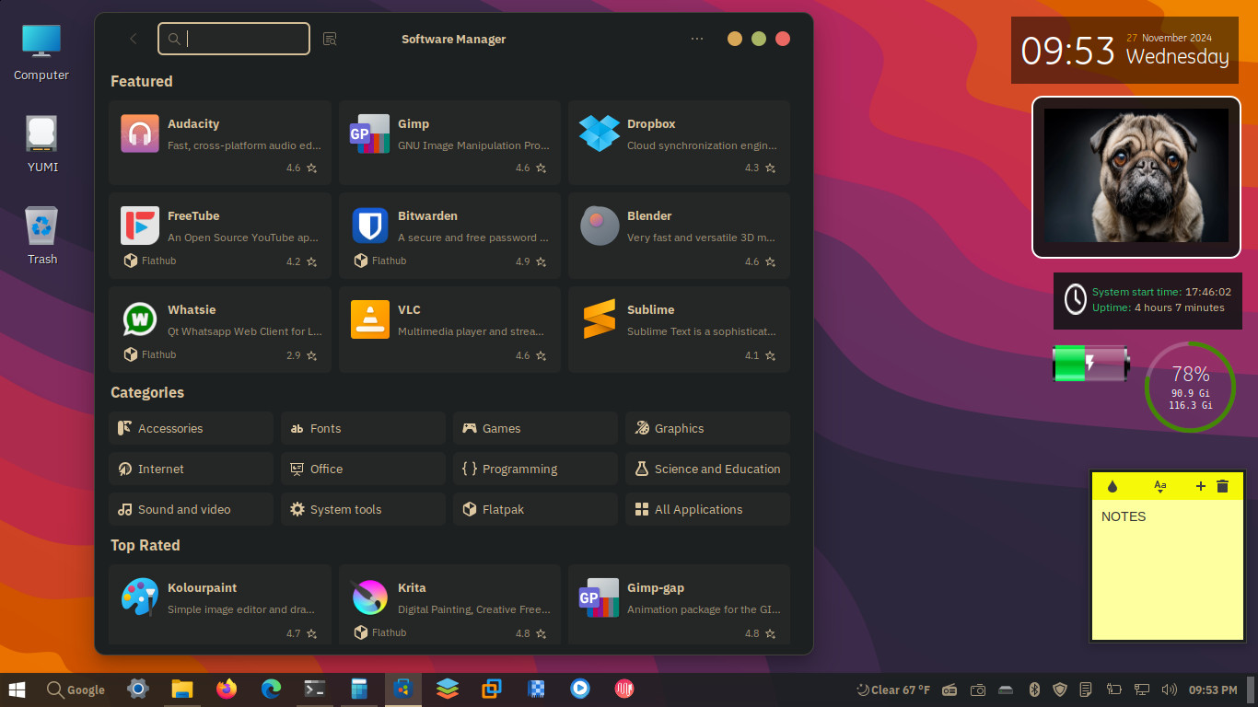Browse the Accessories category

[x=191, y=428]
